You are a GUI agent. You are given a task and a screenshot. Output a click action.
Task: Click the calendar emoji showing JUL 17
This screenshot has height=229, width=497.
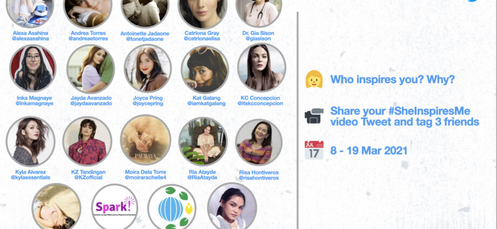coord(314,150)
